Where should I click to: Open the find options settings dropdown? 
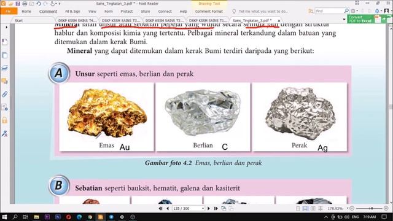coord(354,11)
